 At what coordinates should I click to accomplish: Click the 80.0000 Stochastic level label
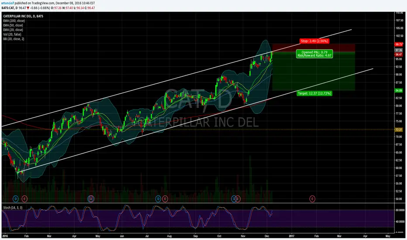coord(400,210)
